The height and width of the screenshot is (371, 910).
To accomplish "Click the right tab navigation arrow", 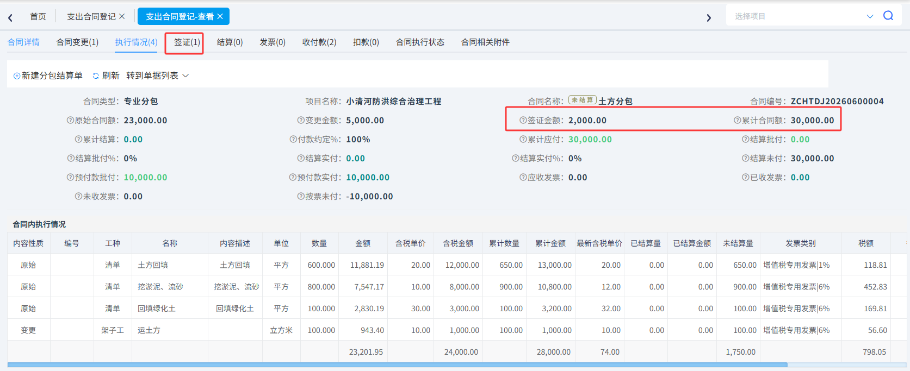I will coord(709,17).
